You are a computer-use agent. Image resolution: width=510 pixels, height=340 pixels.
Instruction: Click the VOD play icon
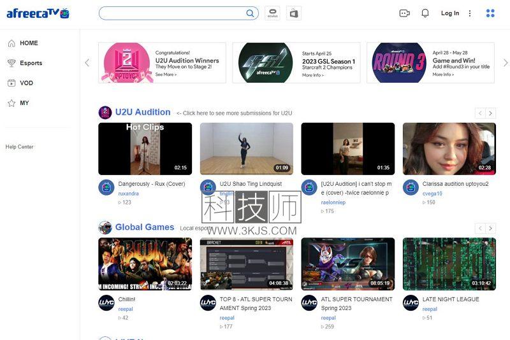tap(11, 83)
